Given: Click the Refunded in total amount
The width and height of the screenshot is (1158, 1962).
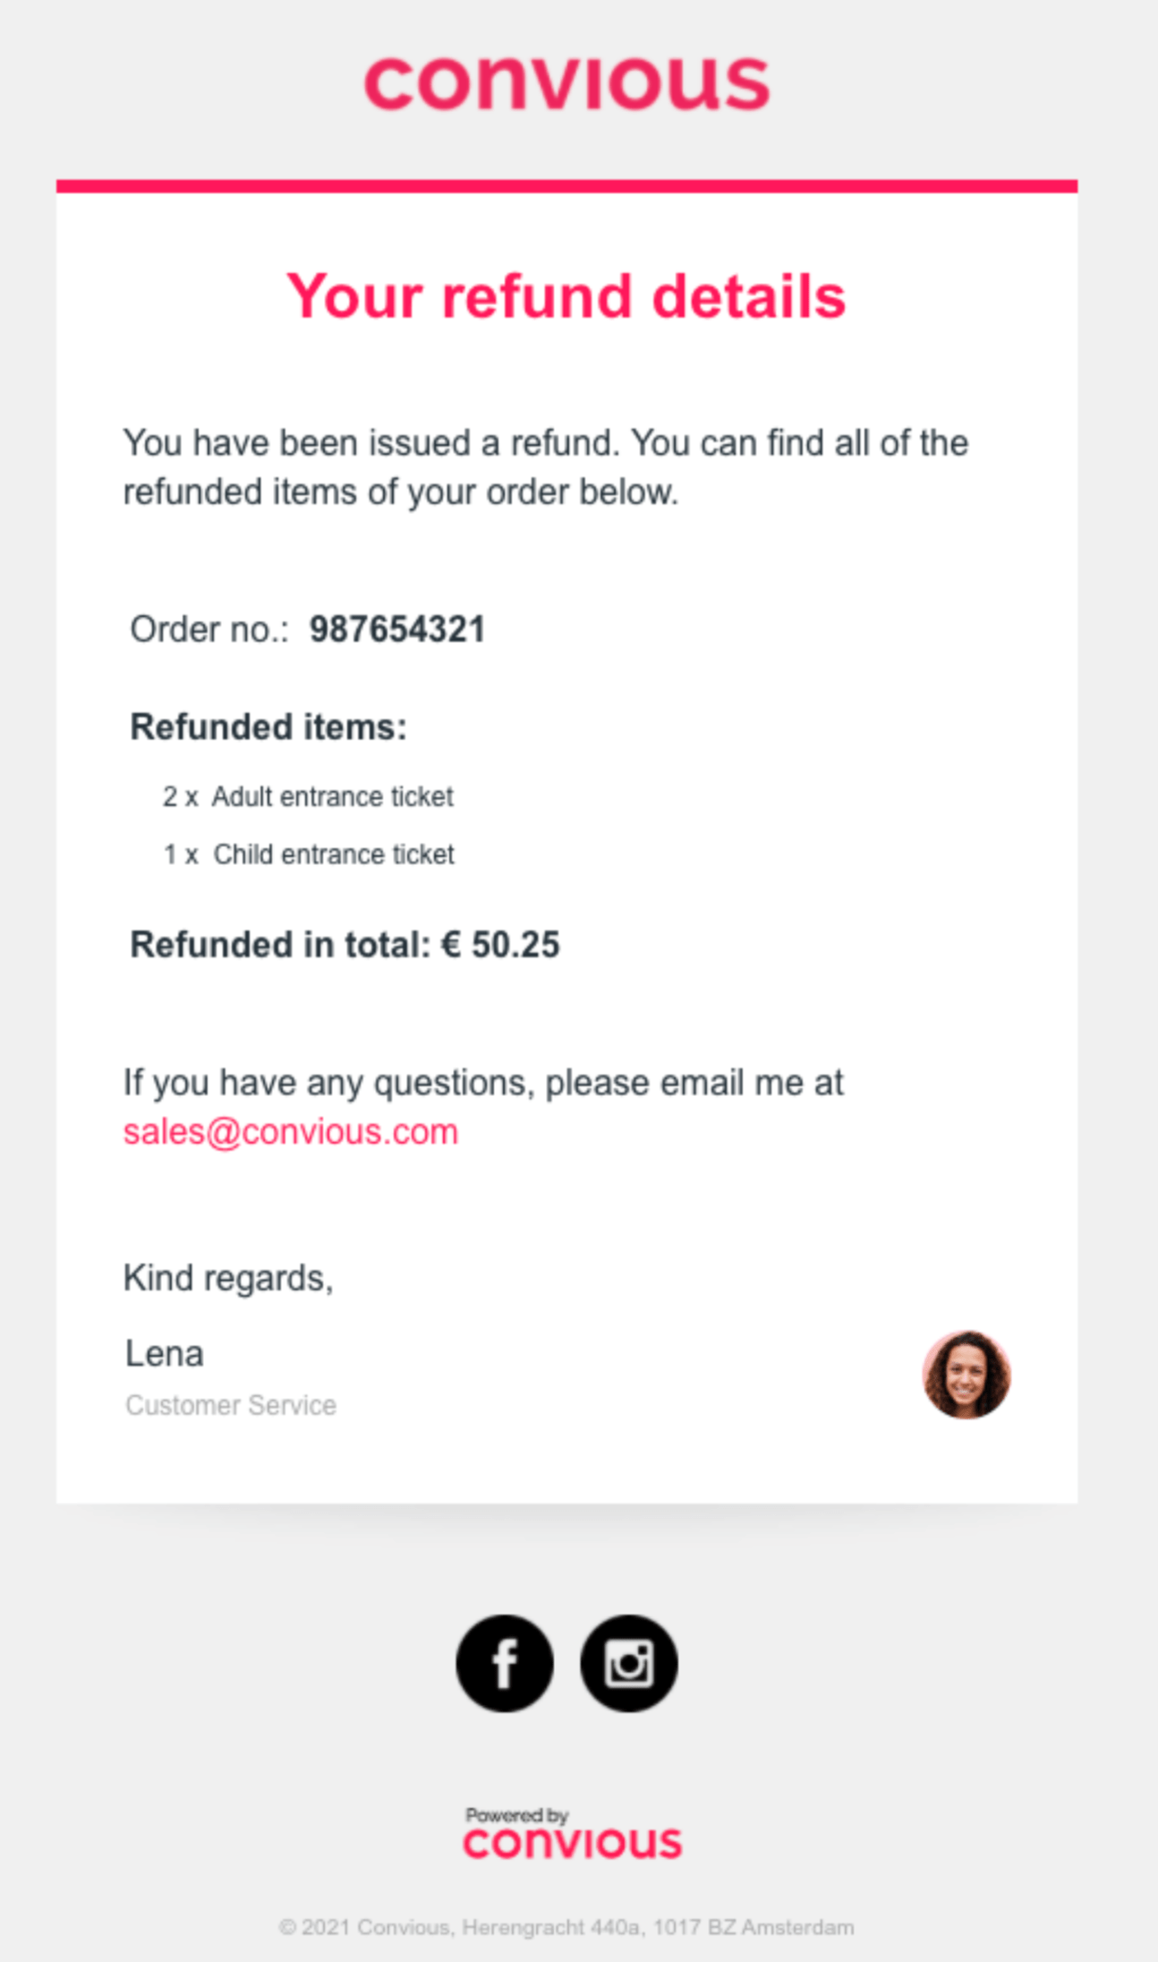Looking at the screenshot, I should 345,945.
